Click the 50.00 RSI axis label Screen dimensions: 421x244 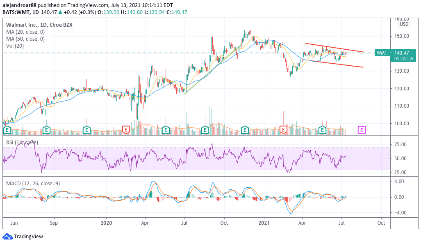pos(401,159)
